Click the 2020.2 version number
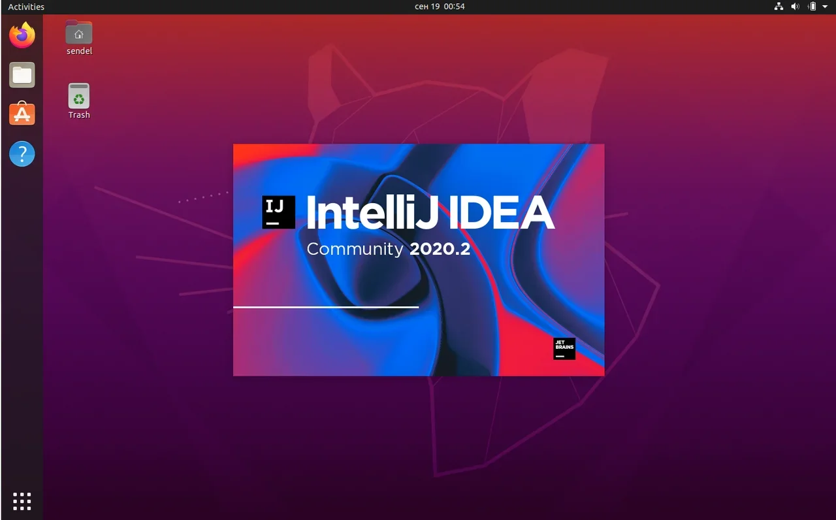This screenshot has width=836, height=520. click(x=440, y=249)
